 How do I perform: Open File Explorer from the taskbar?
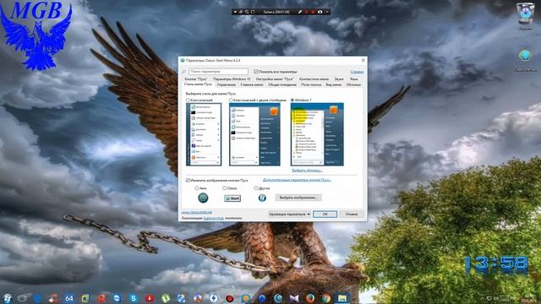tap(342, 298)
